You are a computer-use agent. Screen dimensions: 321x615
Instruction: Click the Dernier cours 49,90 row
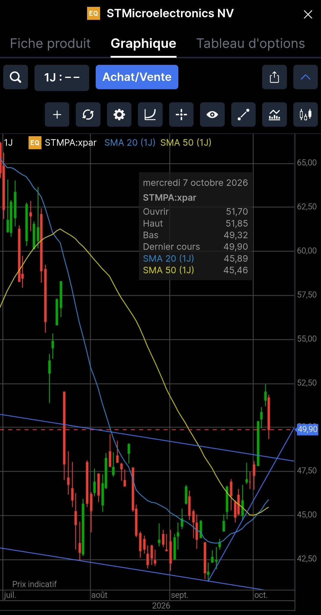click(x=195, y=247)
